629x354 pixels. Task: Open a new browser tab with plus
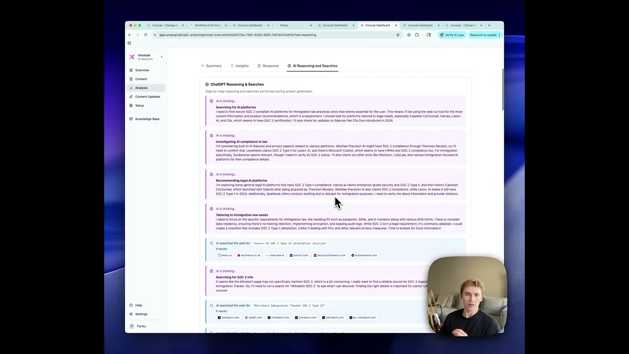[x=489, y=25]
